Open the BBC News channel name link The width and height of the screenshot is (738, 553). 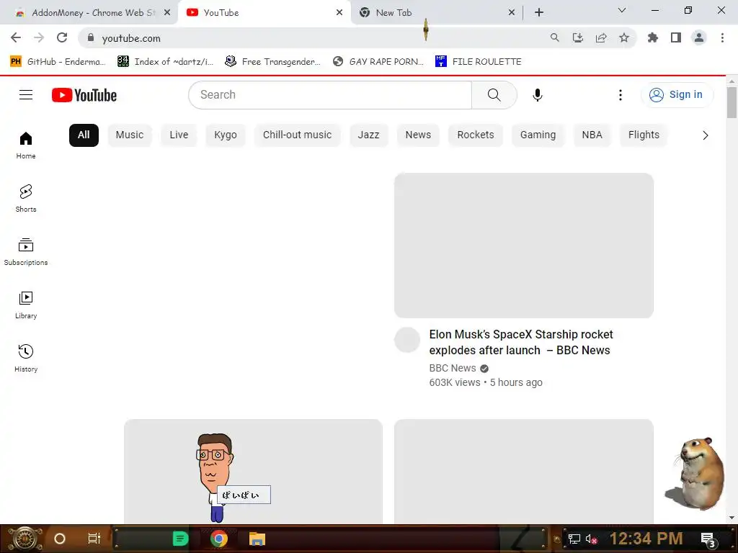[x=453, y=368]
